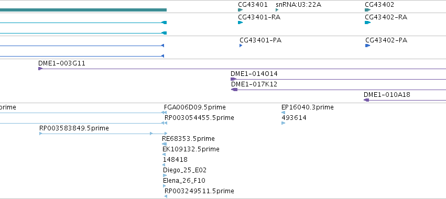Select the DME1-017K12 clone end marker
This screenshot has height=199, width=446.
pos(234,90)
